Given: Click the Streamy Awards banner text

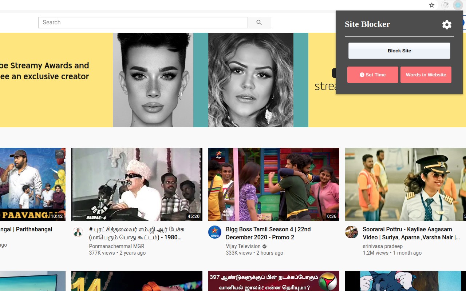Looking at the screenshot, I should pos(44,71).
